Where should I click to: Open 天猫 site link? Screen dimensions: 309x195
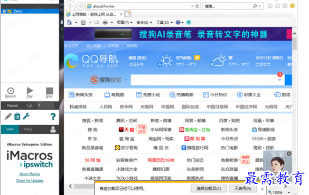point(127,130)
